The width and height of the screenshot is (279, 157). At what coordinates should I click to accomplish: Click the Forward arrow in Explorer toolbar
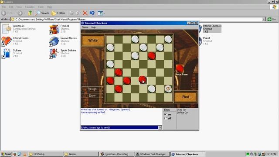pos(20,13)
